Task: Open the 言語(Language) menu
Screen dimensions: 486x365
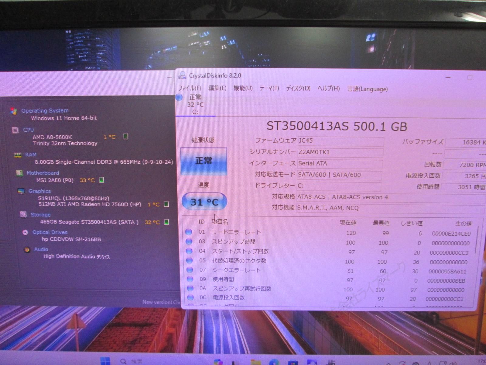Action: click(368, 89)
